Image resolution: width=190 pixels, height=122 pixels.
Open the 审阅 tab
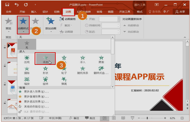[x=99, y=12]
